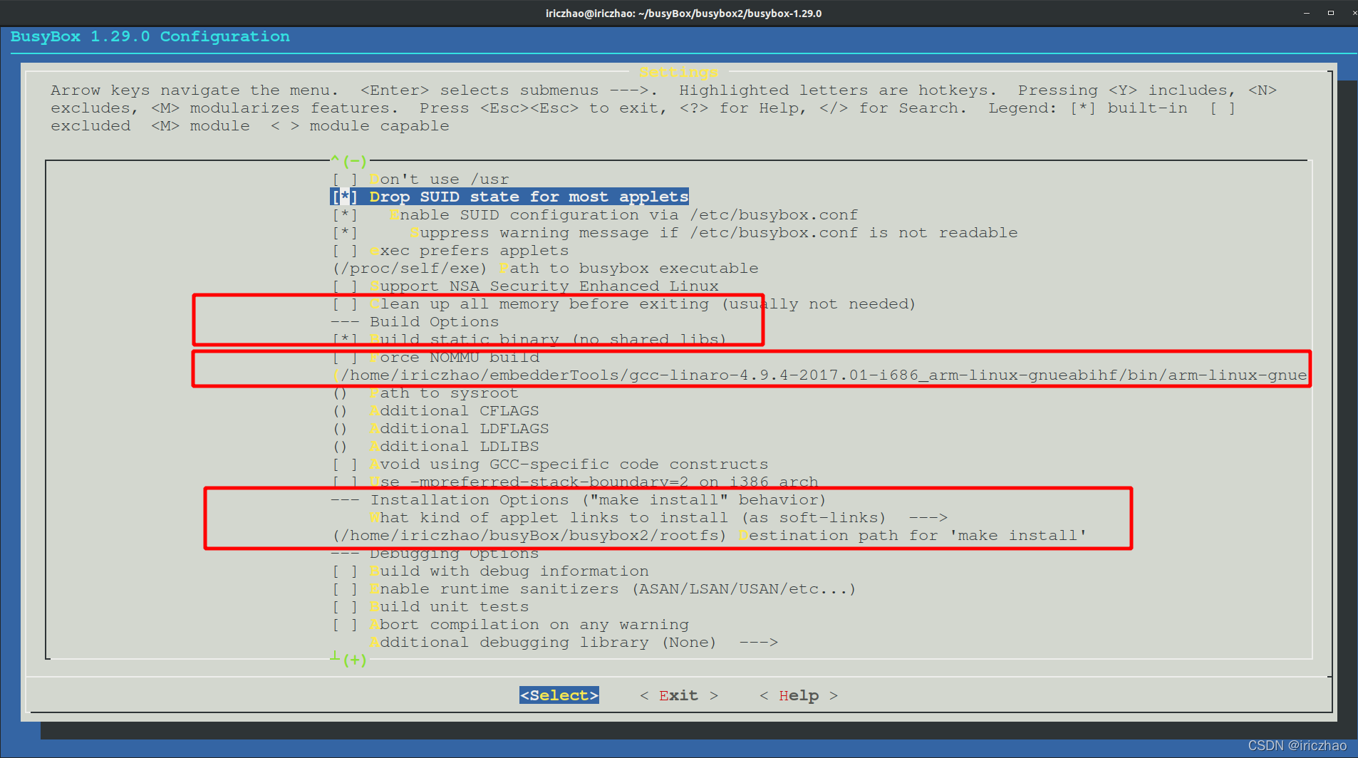Edit the cross compiler prefix path

820,375
